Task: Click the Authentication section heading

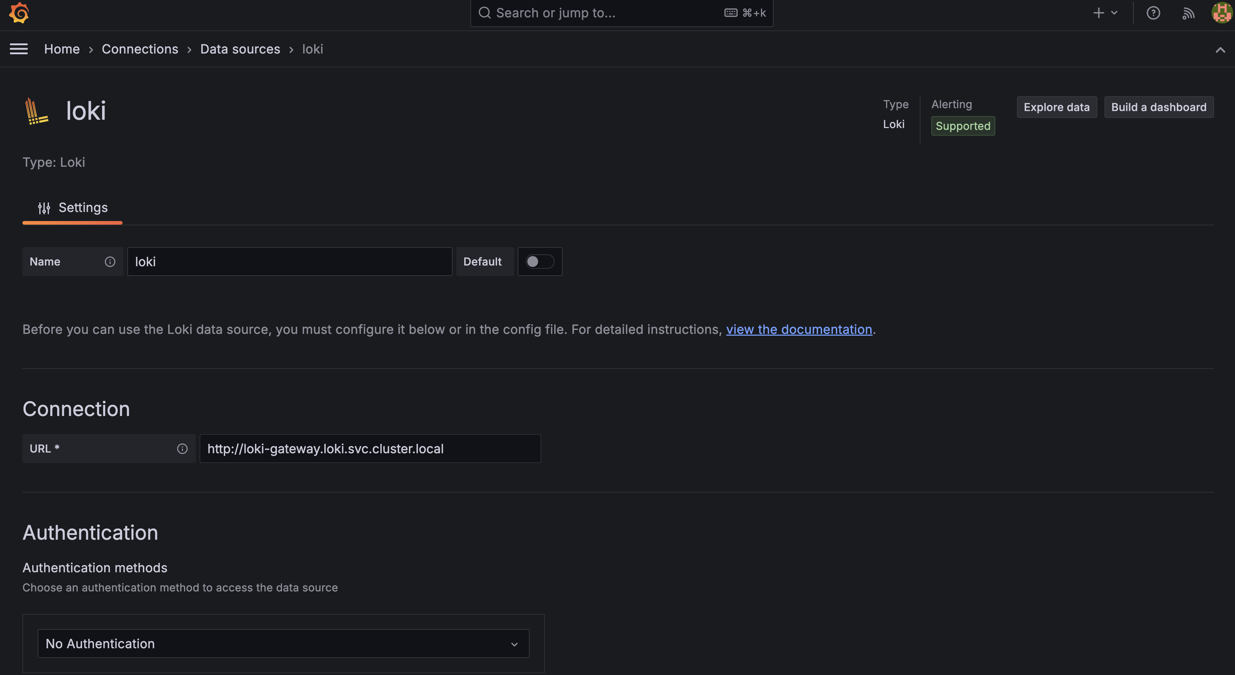Action: [90, 532]
